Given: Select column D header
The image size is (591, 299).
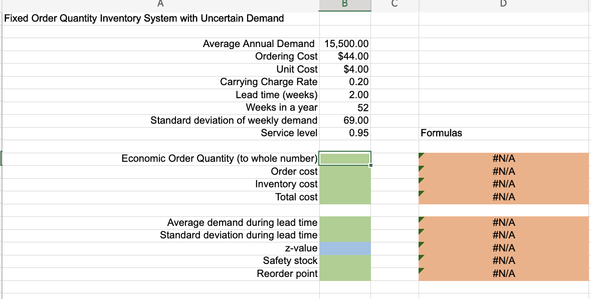Looking at the screenshot, I should tap(504, 4).
